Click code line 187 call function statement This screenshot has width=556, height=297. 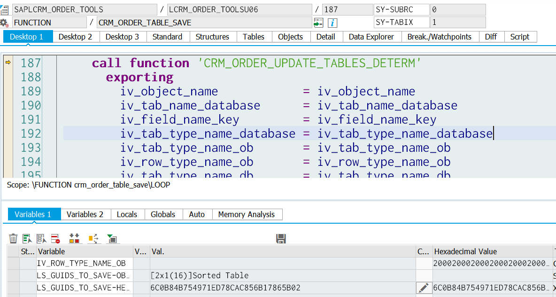[x=256, y=63]
